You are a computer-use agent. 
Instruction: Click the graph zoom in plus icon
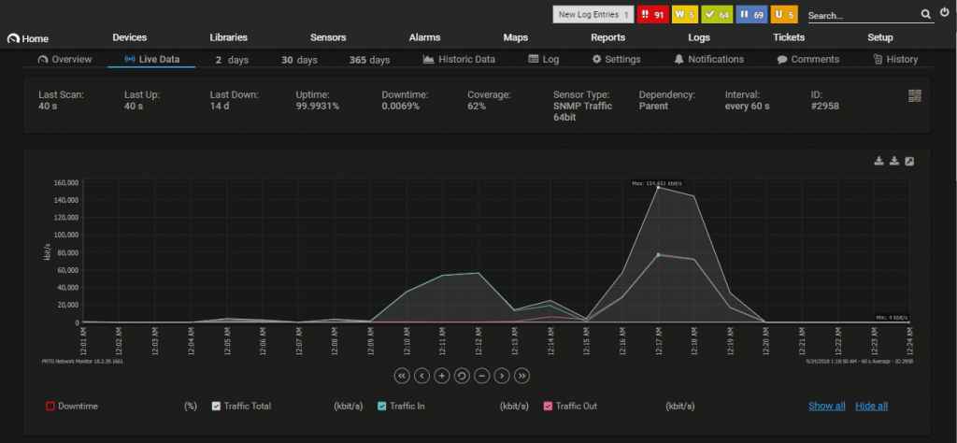point(442,376)
